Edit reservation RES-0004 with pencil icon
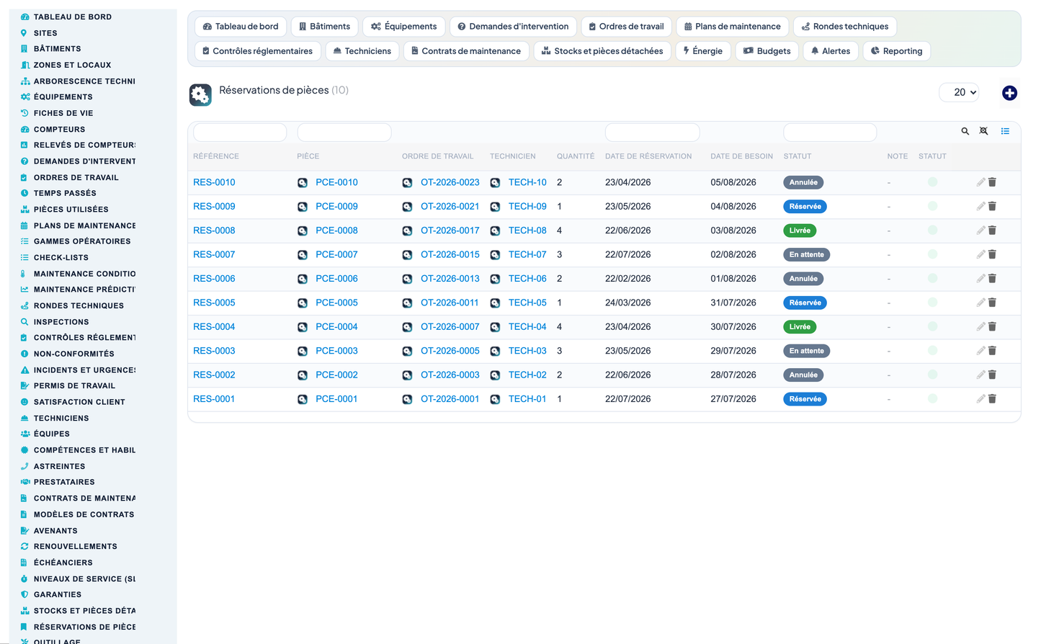Screen dimensions: 1041x644 coord(980,327)
